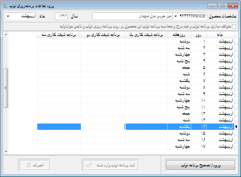The height and width of the screenshot is (177, 241).
Task: Click the برنامه شیفت کاري يك column header
Action: (x=146, y=35)
